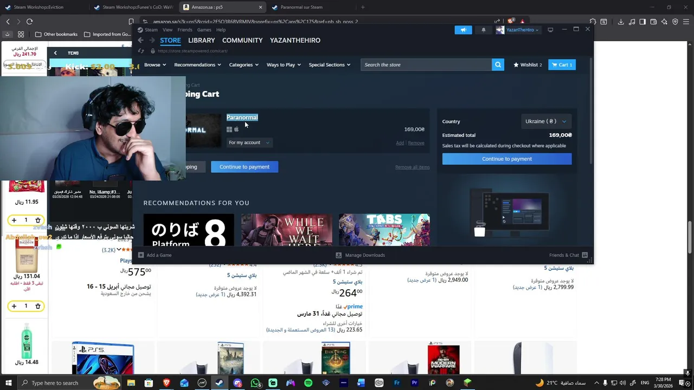Open the YAZANTHEHIRO profile tab
This screenshot has width=694, height=390.
point(295,40)
